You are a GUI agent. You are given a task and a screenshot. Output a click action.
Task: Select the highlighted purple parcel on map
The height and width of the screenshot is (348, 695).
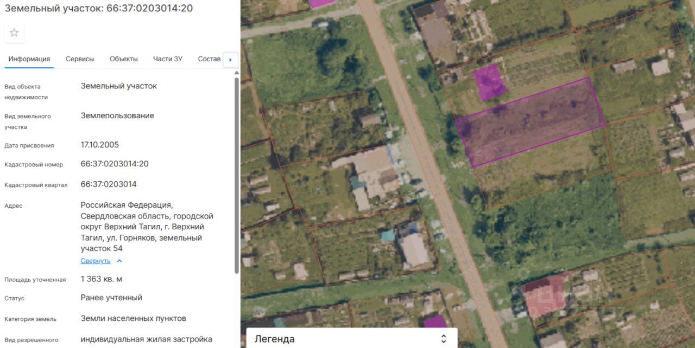529,122
